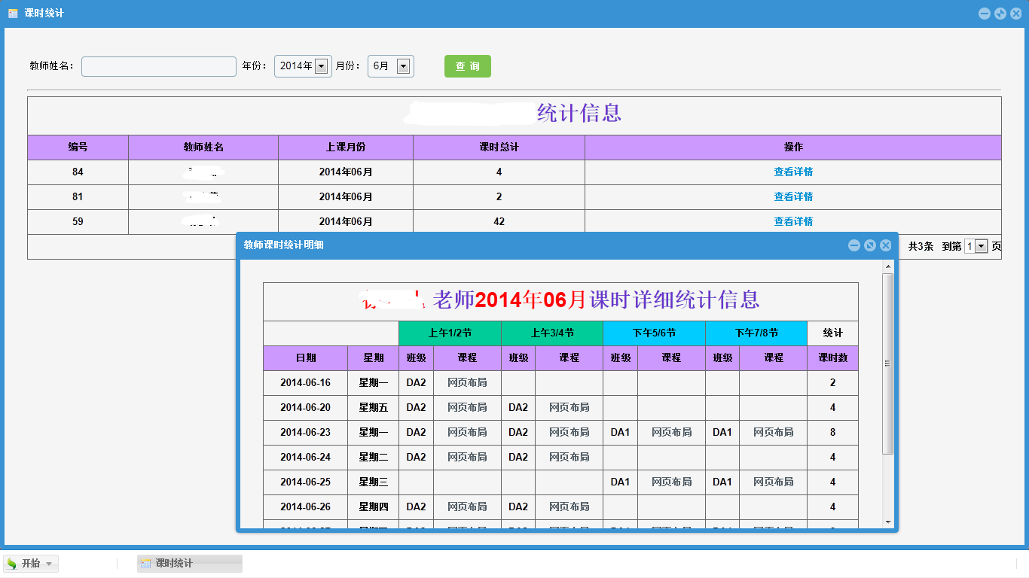Click the 课时总计 value 42

(499, 221)
